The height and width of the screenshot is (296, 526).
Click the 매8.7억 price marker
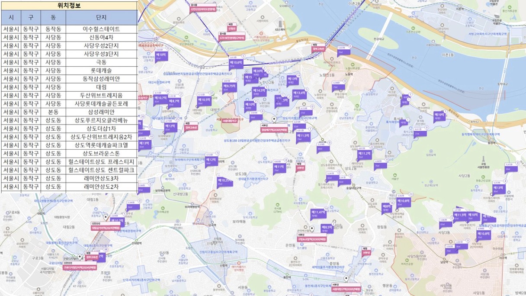174,102
